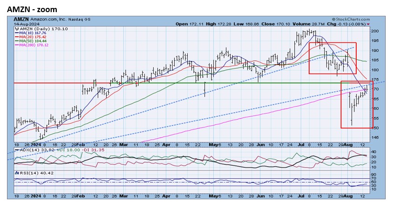Screen dimensions: 394x203
Task: Select the AMZN (Daily) 170.10 legend entry
Action: pyautogui.click(x=43, y=29)
